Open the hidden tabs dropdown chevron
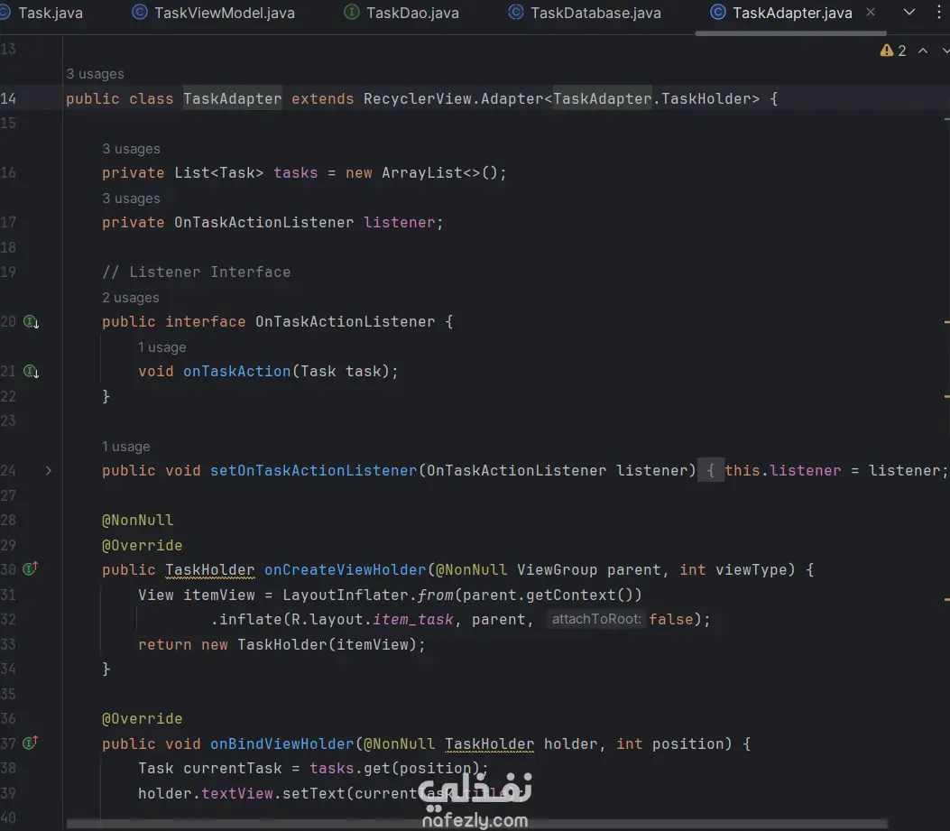Viewport: 950px width, 831px height. [x=909, y=12]
